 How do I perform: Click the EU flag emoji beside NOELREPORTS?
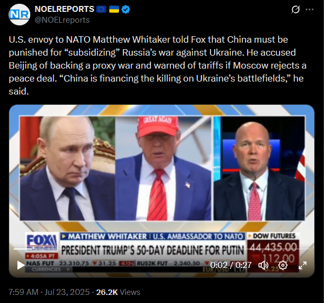pos(101,9)
